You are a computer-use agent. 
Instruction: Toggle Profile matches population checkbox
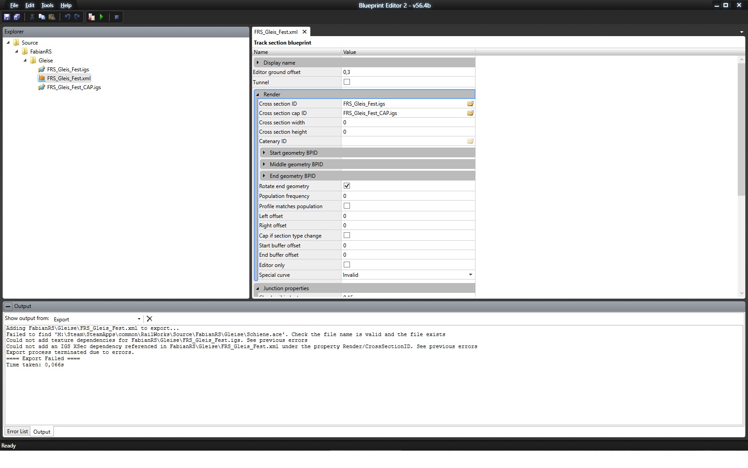coord(347,206)
